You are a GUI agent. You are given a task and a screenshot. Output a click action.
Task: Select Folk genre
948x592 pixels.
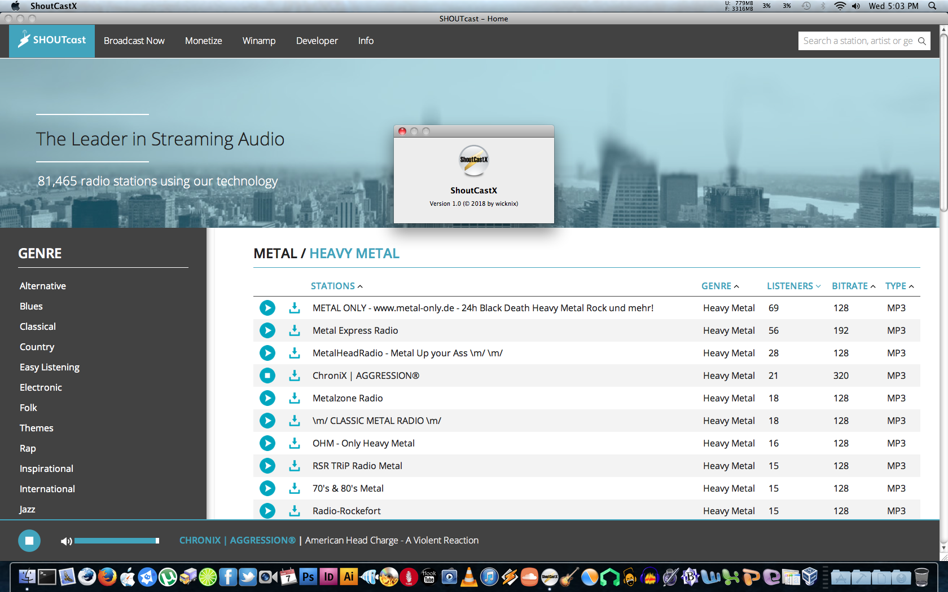click(x=28, y=408)
